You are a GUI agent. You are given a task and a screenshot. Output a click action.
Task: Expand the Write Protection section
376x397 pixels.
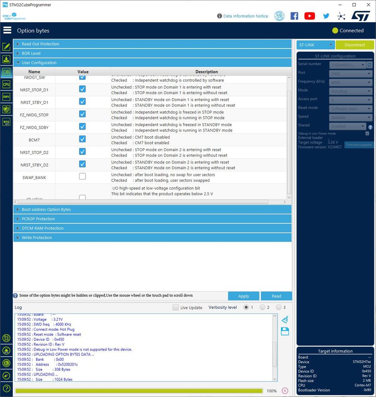152,238
